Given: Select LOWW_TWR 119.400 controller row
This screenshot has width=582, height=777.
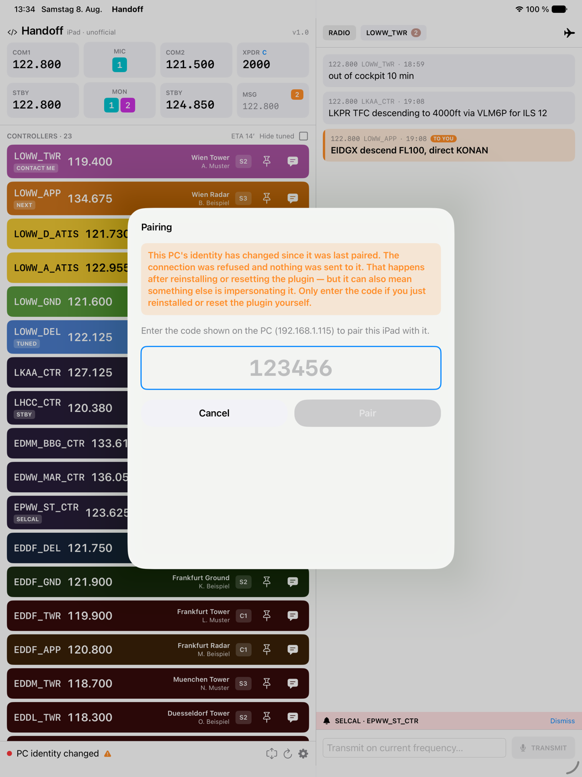Looking at the screenshot, I should coord(158,162).
